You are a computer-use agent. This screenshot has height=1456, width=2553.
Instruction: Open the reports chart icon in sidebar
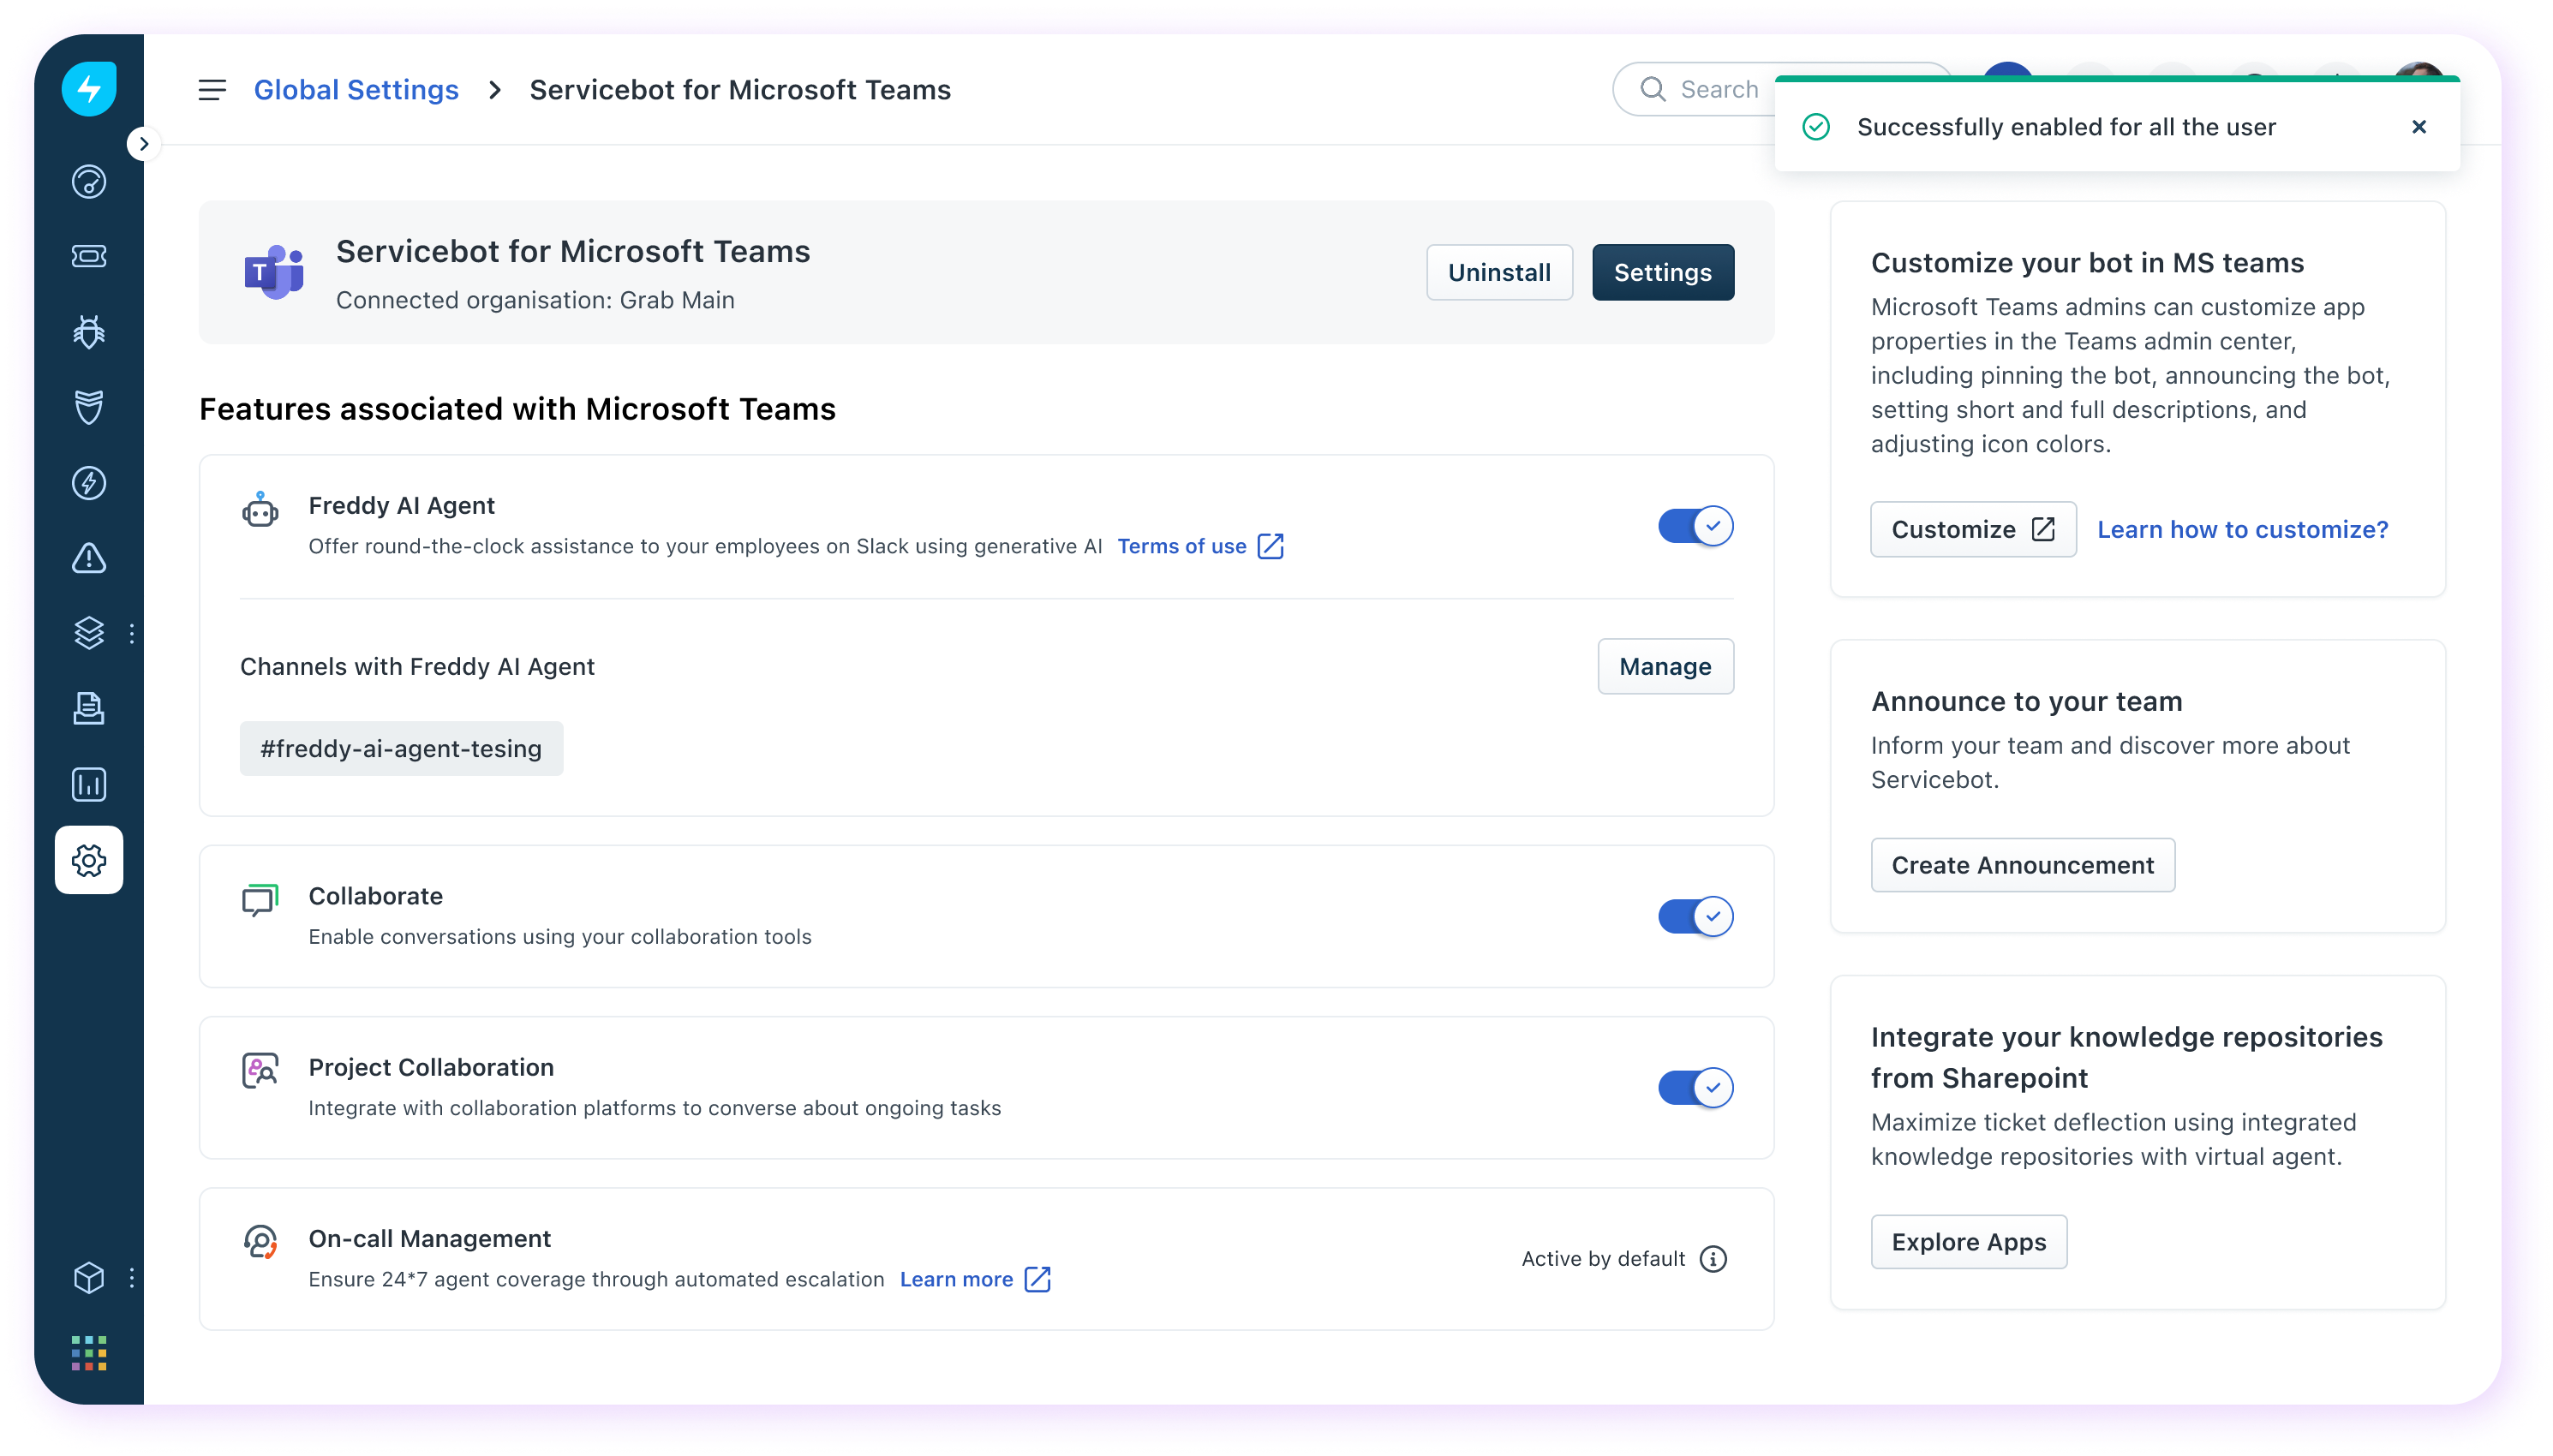[x=89, y=785]
